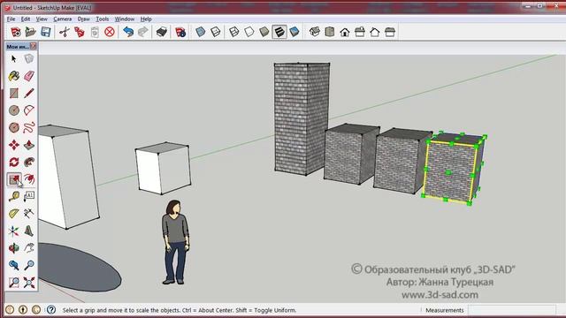
Task: Close the Мои ин... tool palette
Action: [x=34, y=46]
